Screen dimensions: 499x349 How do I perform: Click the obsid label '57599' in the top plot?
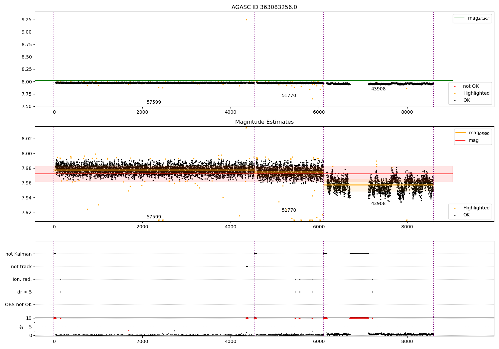pyautogui.click(x=154, y=102)
